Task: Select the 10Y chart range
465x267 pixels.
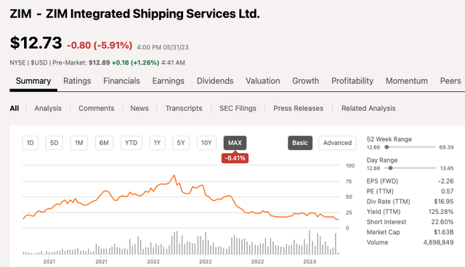Action: tap(206, 143)
